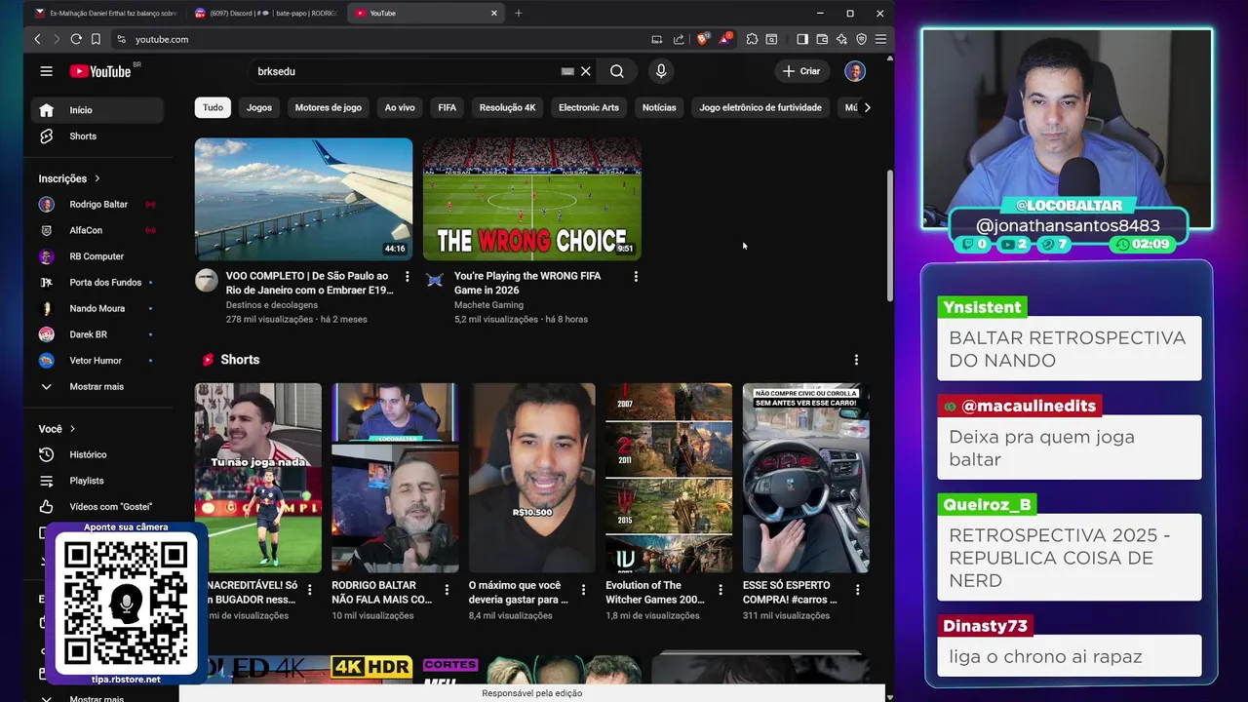Click the Criar button
The height and width of the screenshot is (702, 1248).
801,71
